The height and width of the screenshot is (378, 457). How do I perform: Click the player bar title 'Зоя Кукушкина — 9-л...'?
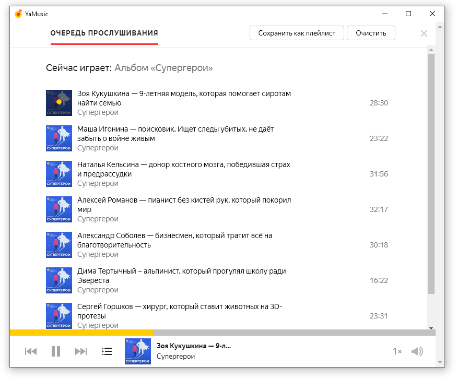tap(194, 346)
